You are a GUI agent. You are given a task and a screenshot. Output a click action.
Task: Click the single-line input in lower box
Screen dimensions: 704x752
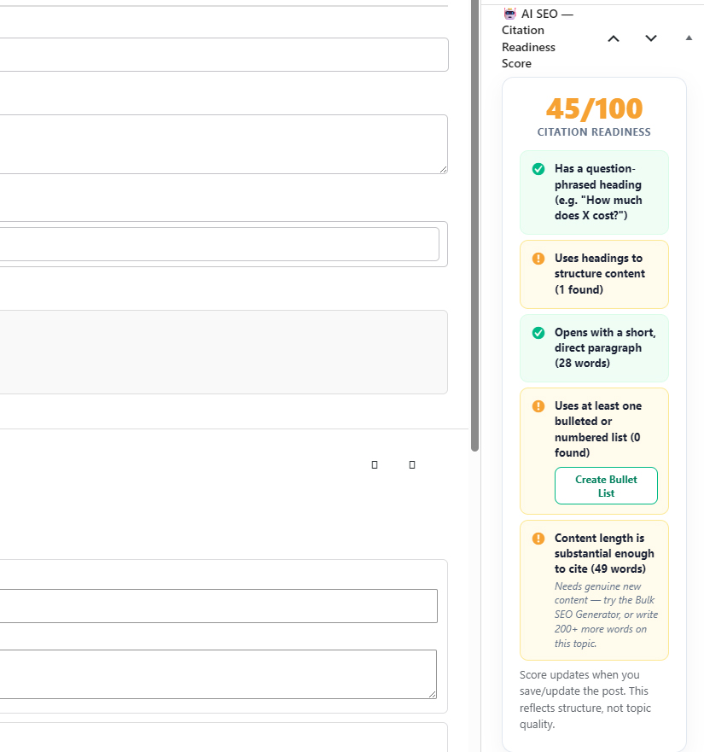pos(218,606)
